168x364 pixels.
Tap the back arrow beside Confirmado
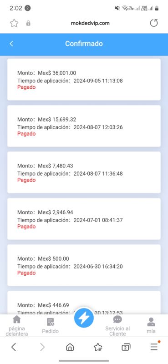point(11,44)
